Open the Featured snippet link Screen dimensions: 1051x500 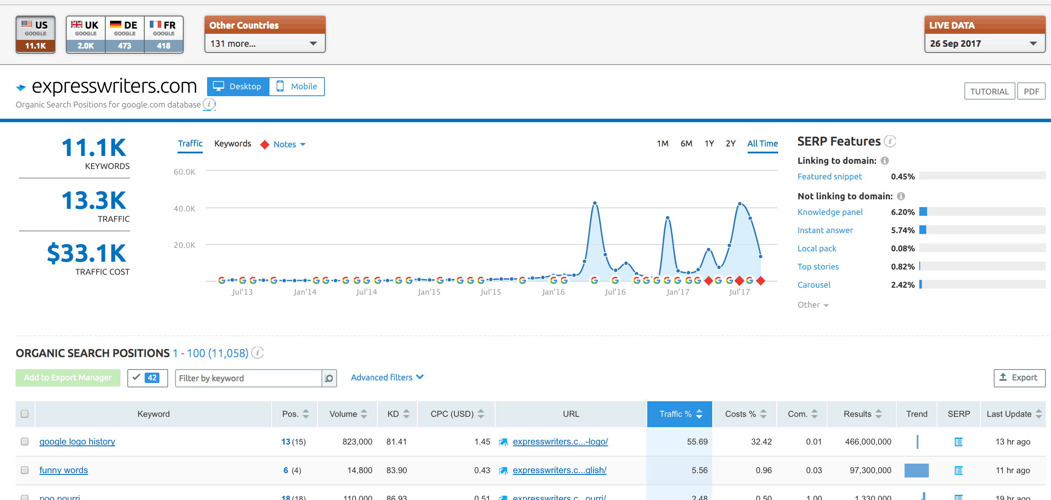tap(829, 176)
